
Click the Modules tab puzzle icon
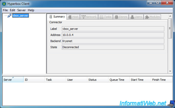[x=147, y=17]
